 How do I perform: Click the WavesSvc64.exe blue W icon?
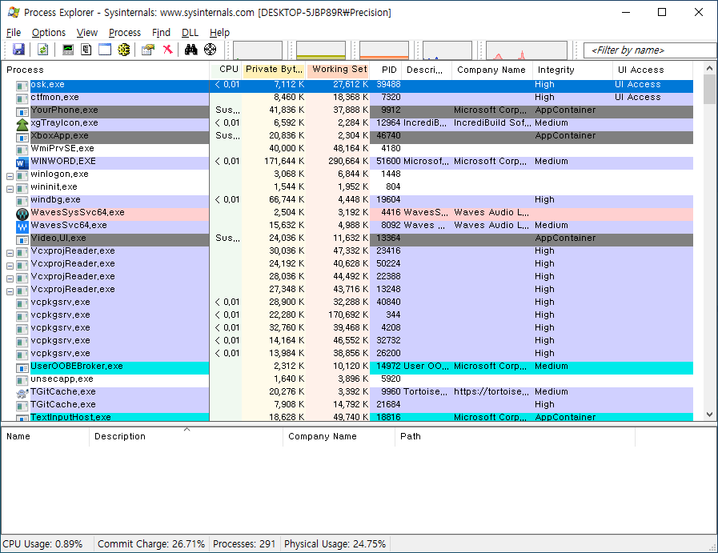[22, 226]
